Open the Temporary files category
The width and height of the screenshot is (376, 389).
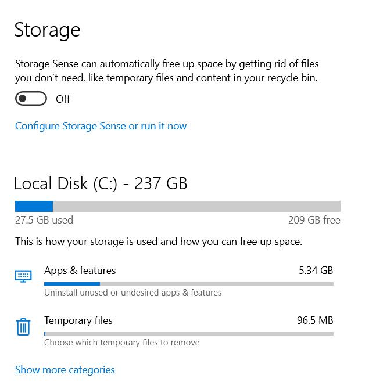click(x=78, y=320)
